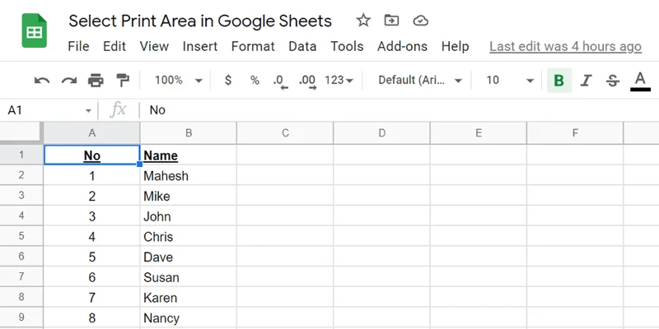659x329 pixels.
Task: Check cloud save status icon
Action: click(420, 21)
